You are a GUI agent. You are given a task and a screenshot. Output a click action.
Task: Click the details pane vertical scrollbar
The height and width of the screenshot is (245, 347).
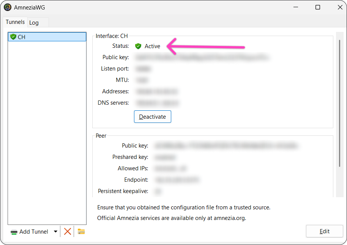tap(339, 103)
